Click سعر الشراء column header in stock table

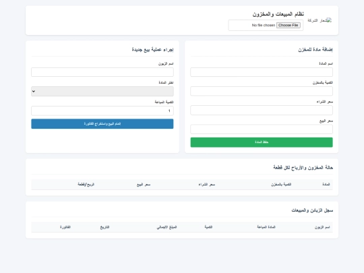pos(207,184)
